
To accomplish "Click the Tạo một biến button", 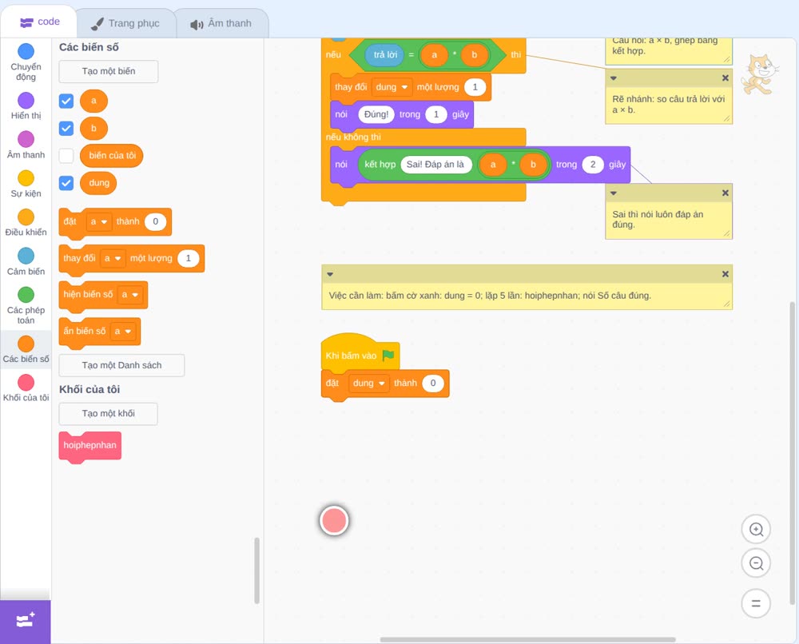I will (x=109, y=71).
